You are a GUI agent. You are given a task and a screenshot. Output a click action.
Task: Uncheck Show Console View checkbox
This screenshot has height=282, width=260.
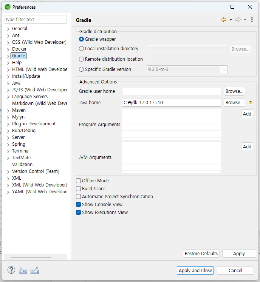click(78, 204)
